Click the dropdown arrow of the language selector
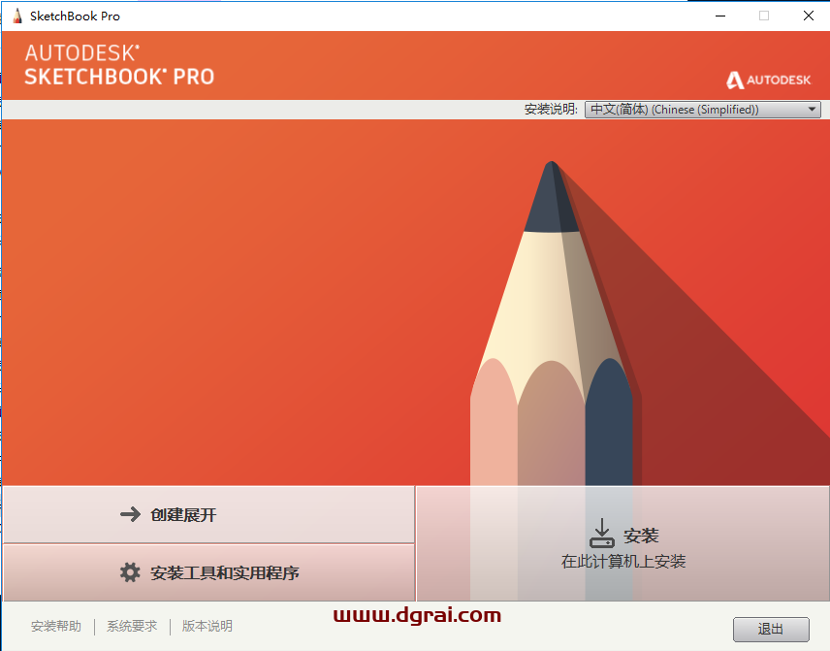 [x=812, y=110]
